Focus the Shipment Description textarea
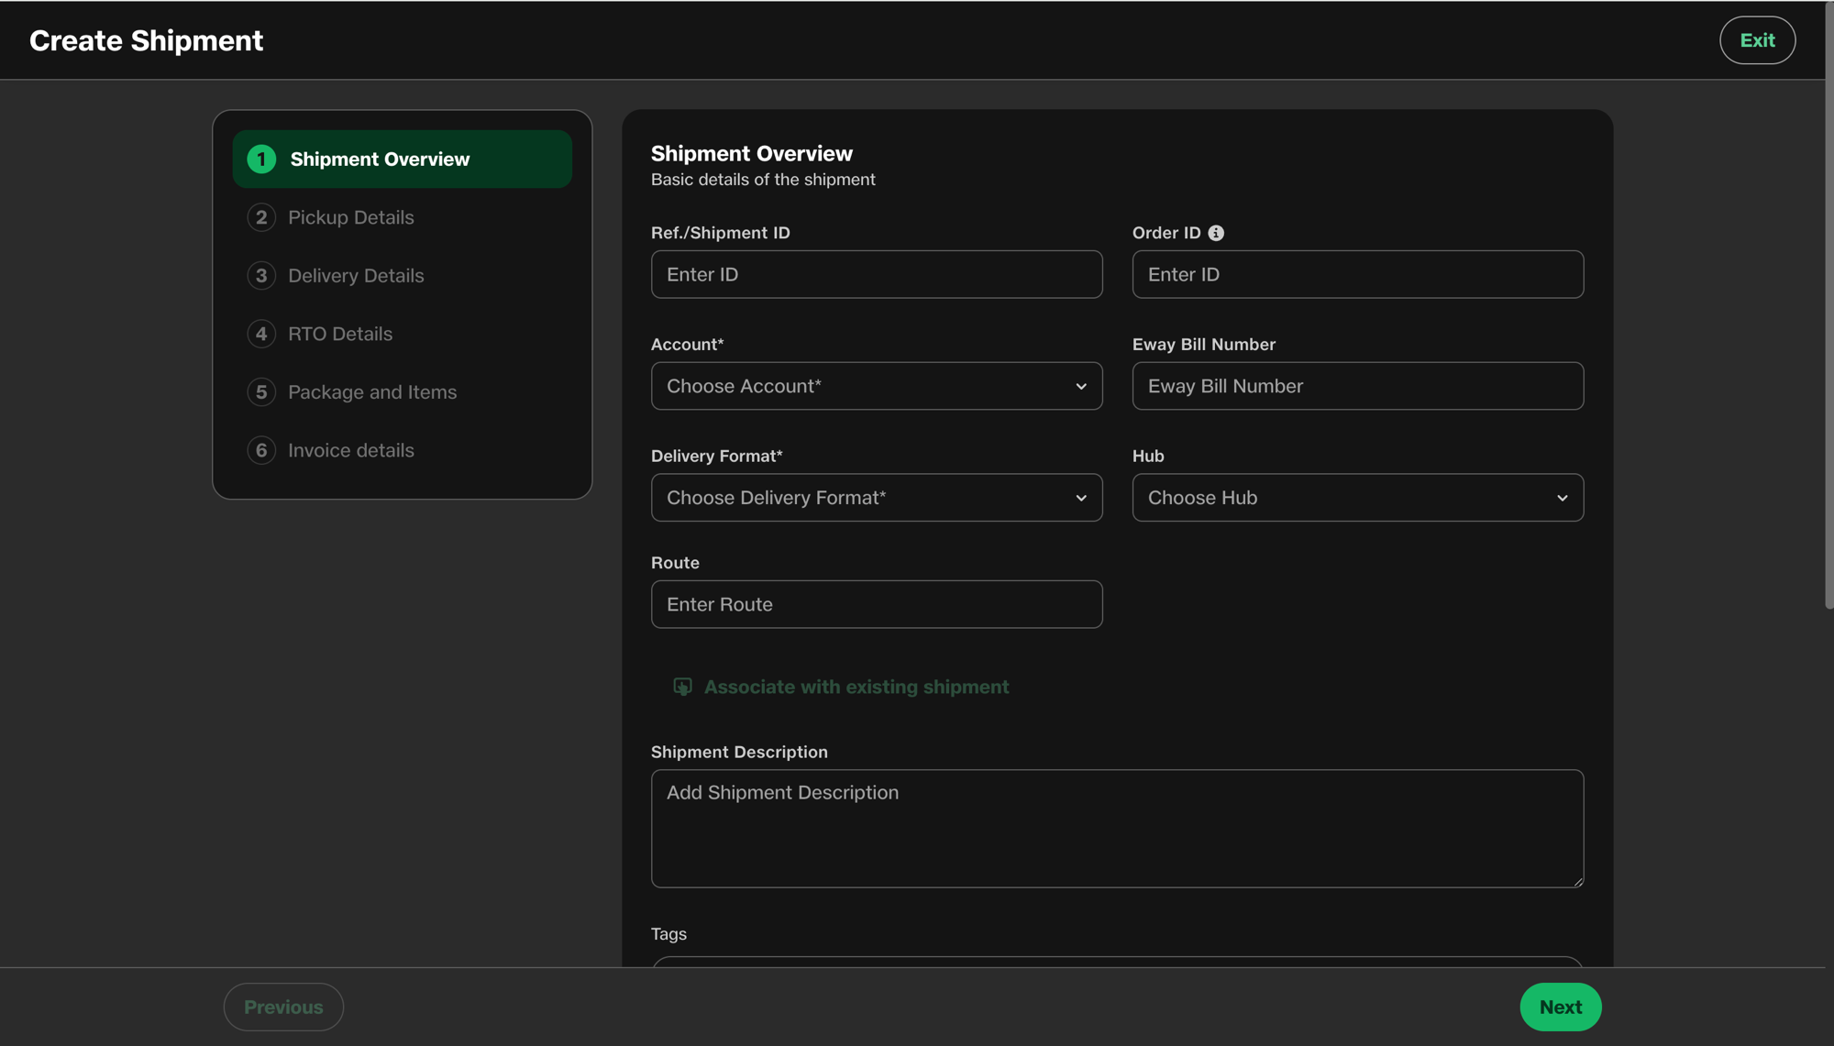 (1117, 829)
